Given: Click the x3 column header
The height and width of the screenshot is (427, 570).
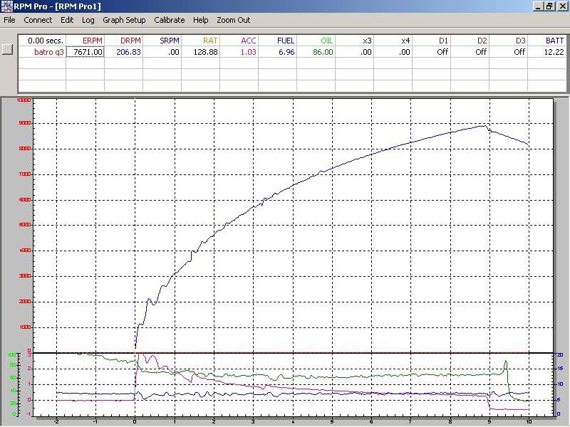Looking at the screenshot, I should pos(355,41).
